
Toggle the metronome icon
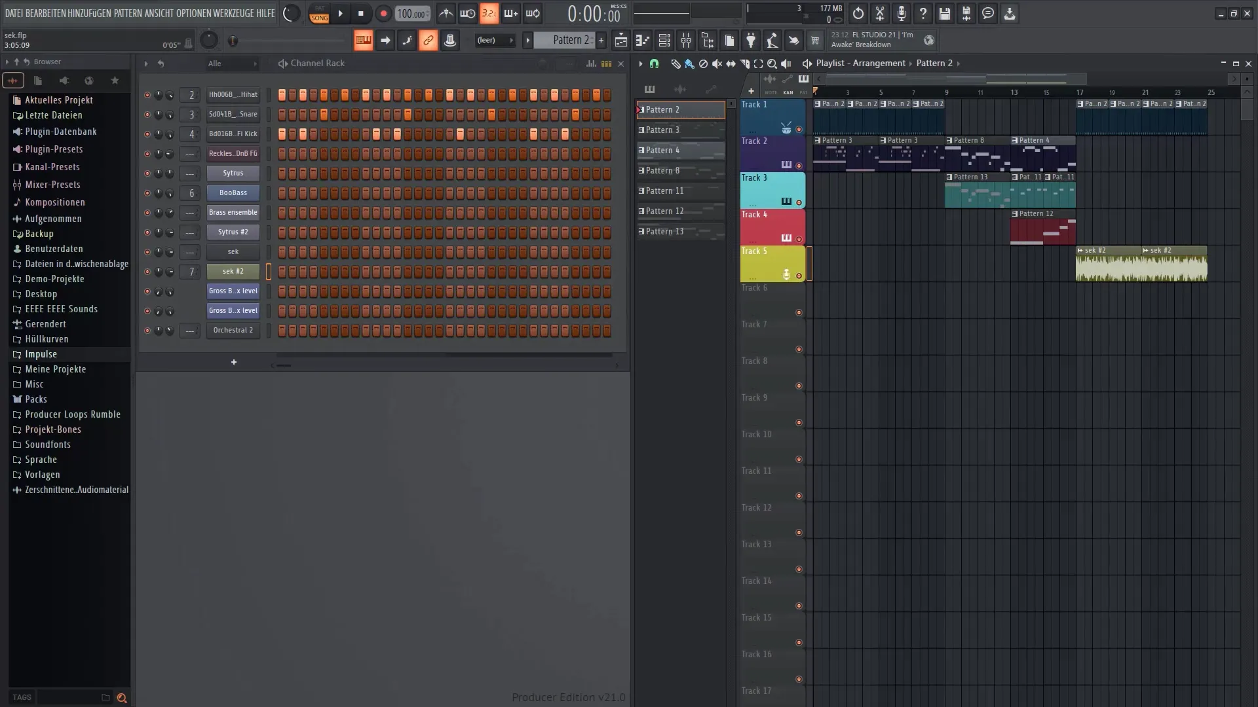[446, 13]
